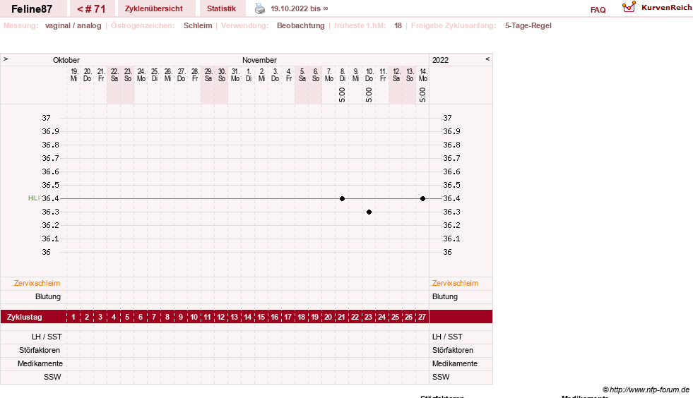The image size is (693, 398).
Task: Click cycle day 27 cell
Action: click(x=422, y=317)
